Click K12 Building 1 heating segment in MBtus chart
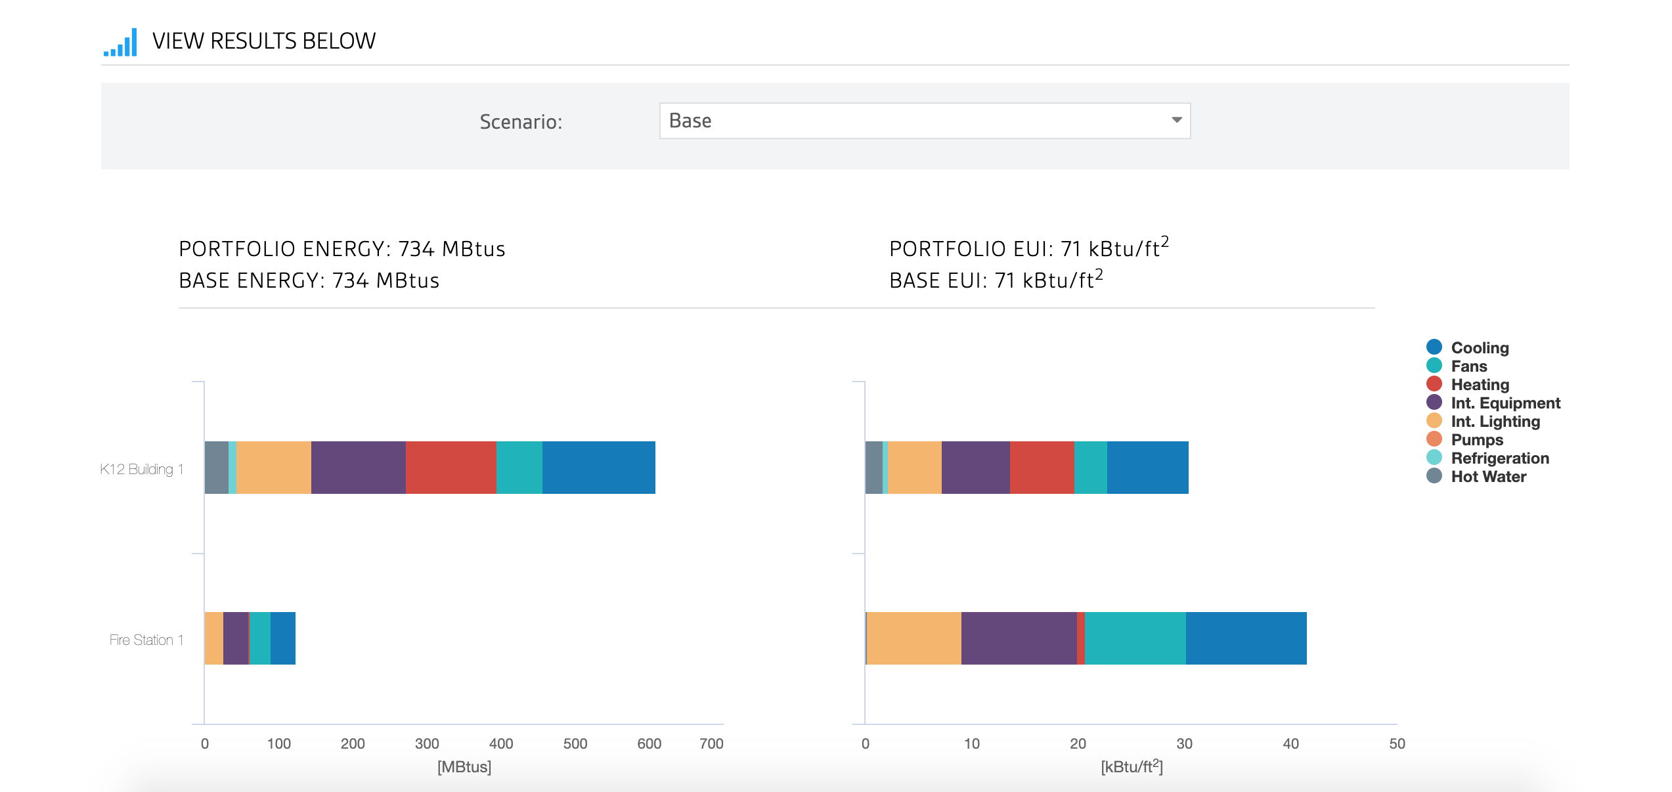Screen dimensions: 1672x792 point(451,468)
